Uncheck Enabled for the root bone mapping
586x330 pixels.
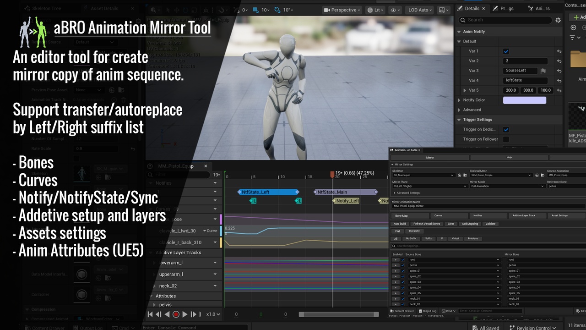pyautogui.click(x=403, y=260)
